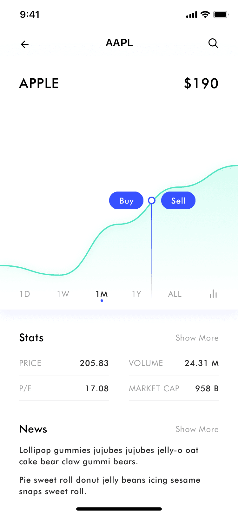This screenshot has width=238, height=515.
Task: Open the Lollipop gummies news article
Action: [109, 456]
